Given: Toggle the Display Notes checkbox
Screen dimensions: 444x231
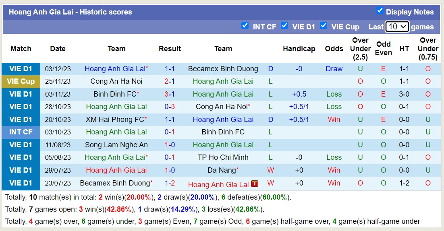Looking at the screenshot, I should tap(380, 11).
